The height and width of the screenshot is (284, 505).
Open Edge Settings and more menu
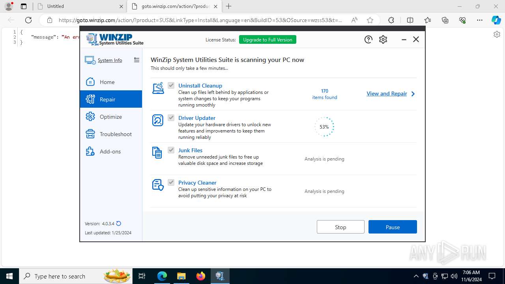480,20
